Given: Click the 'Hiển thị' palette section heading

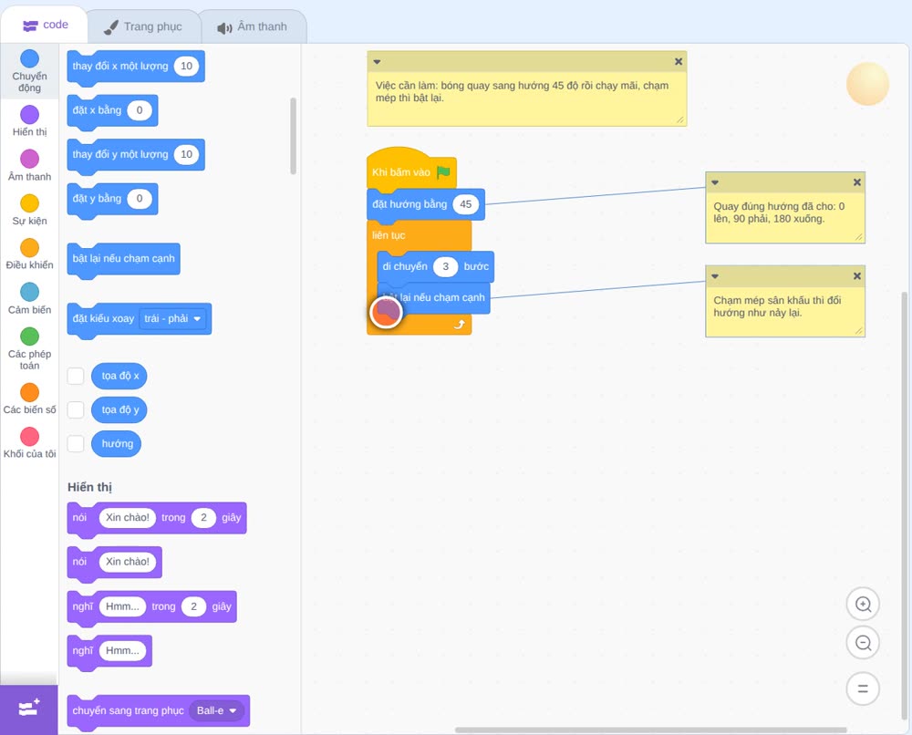Looking at the screenshot, I should [89, 487].
